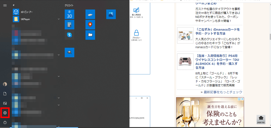271x128 pixels.
Task: Click the DUALSHOCK controller thumbnail
Action: 185,62
